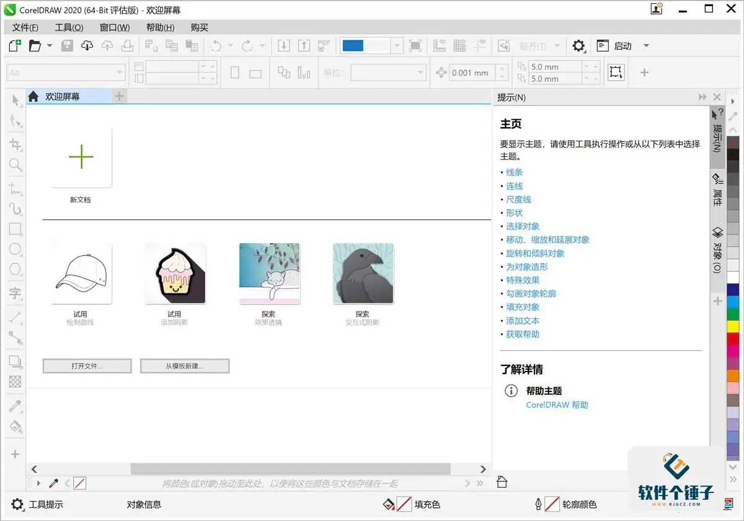Select the Transparency checkerboard tool
Viewport: 744px width, 521px height.
point(15,381)
